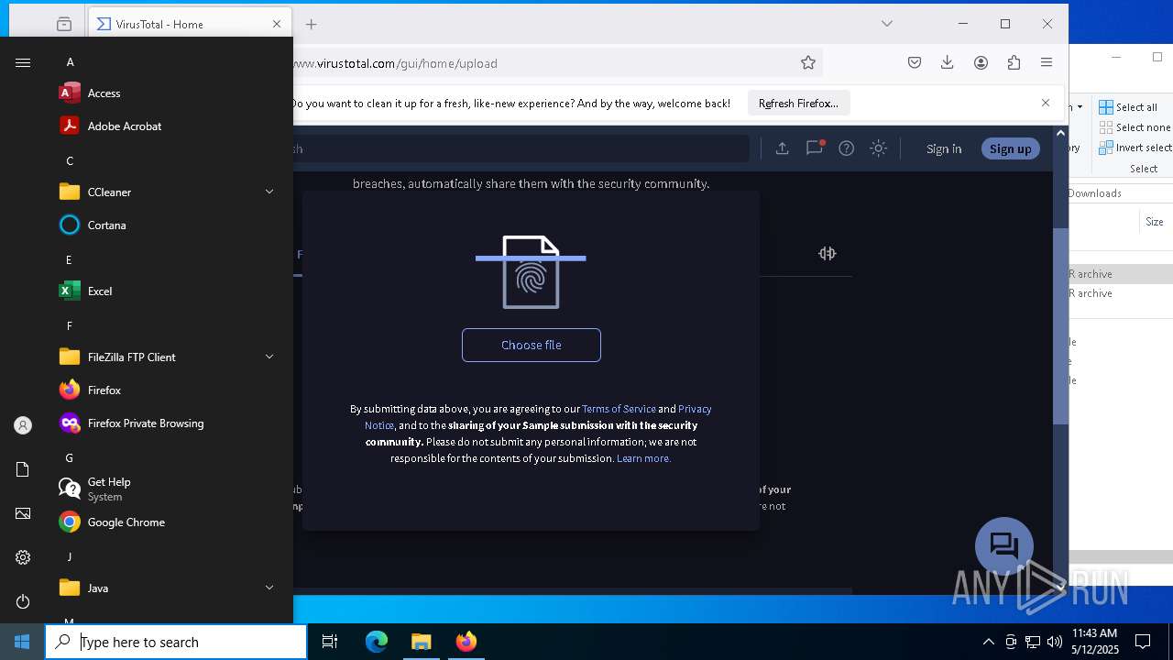Image resolution: width=1173 pixels, height=660 pixels.
Task: Open a new Firefox tab
Action: pyautogui.click(x=312, y=24)
